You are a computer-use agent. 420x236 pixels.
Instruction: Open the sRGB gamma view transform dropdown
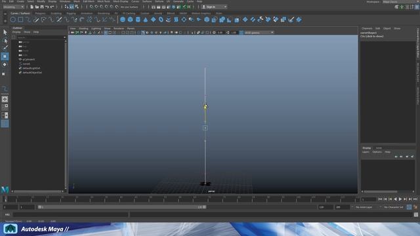259,33
